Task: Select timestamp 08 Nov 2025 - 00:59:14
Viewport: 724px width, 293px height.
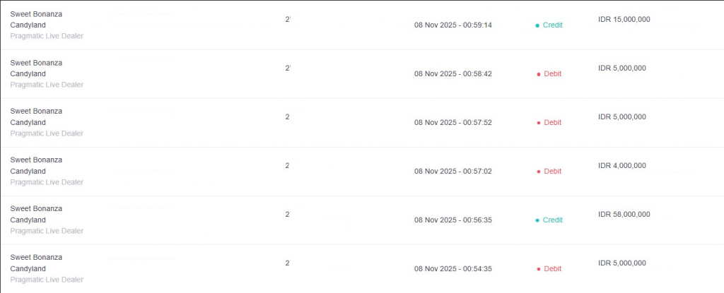Action: pyautogui.click(x=452, y=25)
